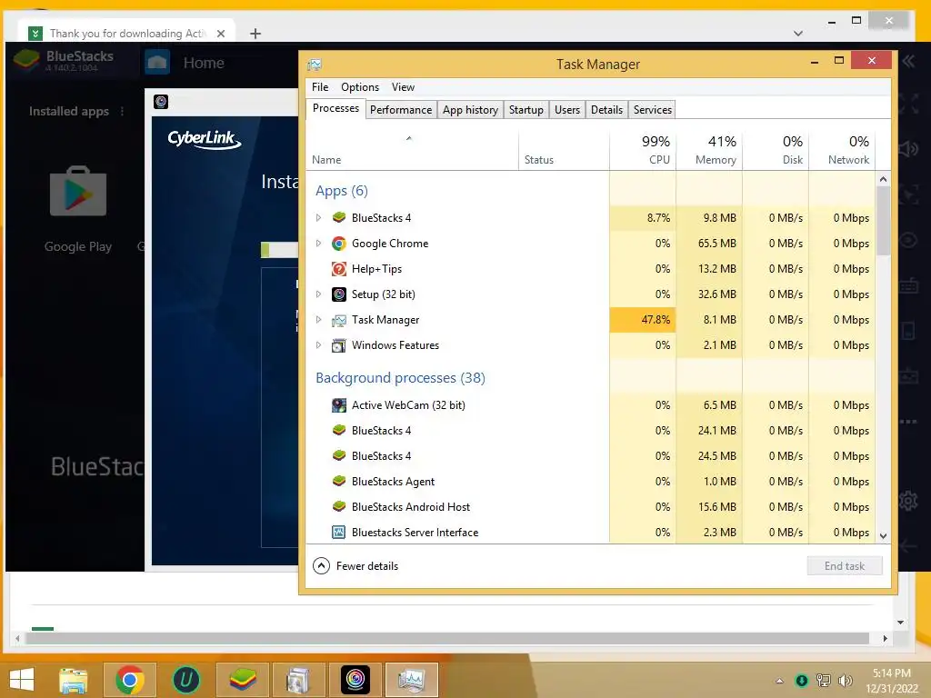Image resolution: width=931 pixels, height=698 pixels.
Task: Click the process list scroll down arrow
Action: 884,535
